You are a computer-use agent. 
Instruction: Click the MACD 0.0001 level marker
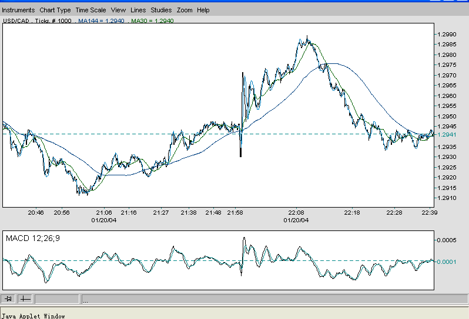click(447, 262)
